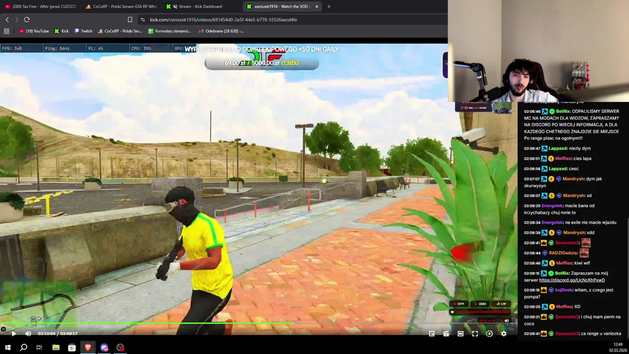Mute the video volume speaker icon
Viewport: 629px width, 354px height.
pos(28,333)
